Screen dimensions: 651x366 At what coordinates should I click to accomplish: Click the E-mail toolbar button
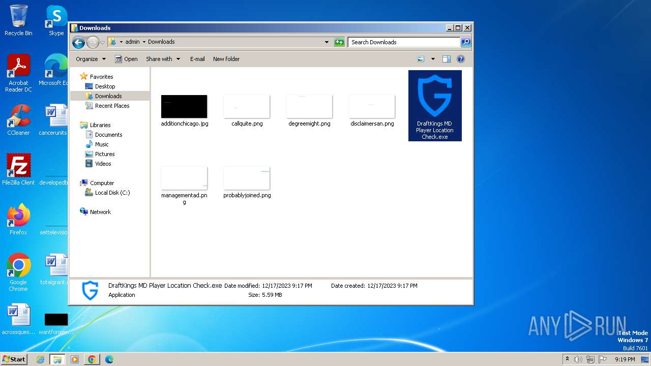(x=197, y=59)
